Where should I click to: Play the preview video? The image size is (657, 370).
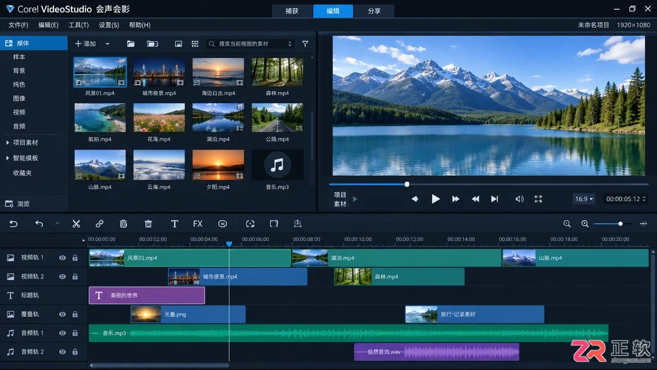tap(436, 199)
